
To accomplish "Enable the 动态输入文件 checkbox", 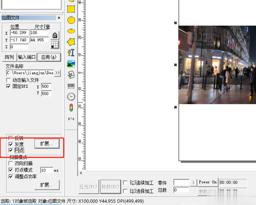I will (9, 80).
